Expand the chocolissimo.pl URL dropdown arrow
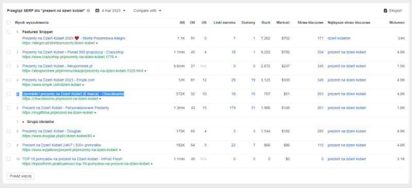The height and width of the screenshot is (188, 412). pos(100,99)
